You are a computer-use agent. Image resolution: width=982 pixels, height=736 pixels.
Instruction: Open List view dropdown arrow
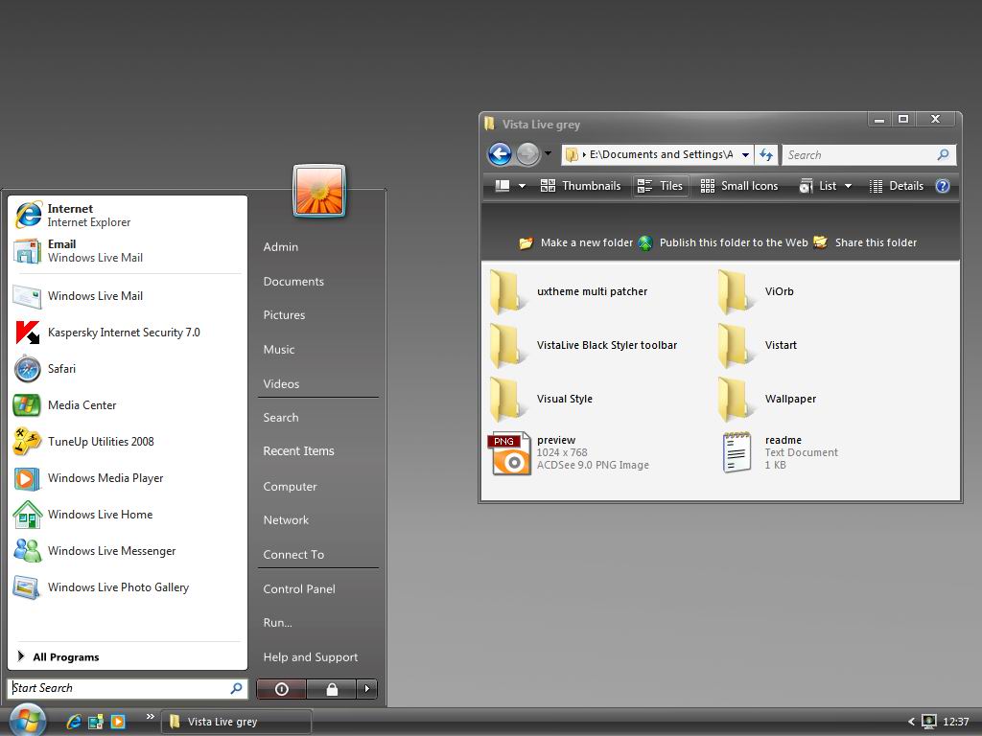848,186
